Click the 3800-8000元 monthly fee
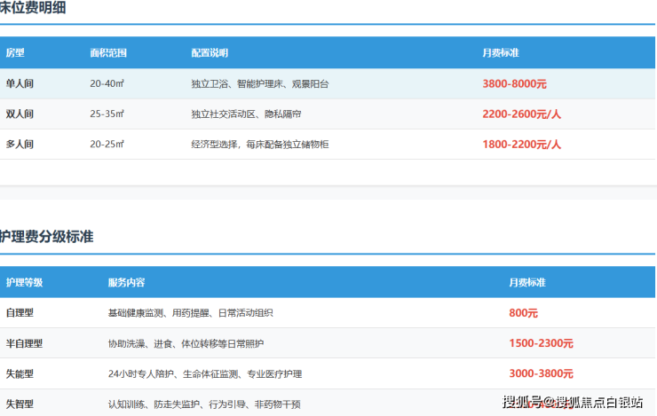 click(x=514, y=83)
